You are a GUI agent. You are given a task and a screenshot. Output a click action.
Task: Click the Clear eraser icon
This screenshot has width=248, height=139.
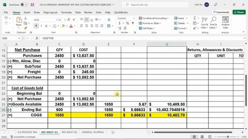pos(195,28)
